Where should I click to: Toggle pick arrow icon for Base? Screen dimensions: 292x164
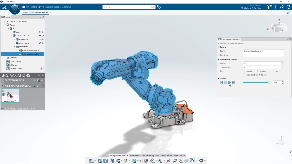pyautogui.click(x=43, y=32)
